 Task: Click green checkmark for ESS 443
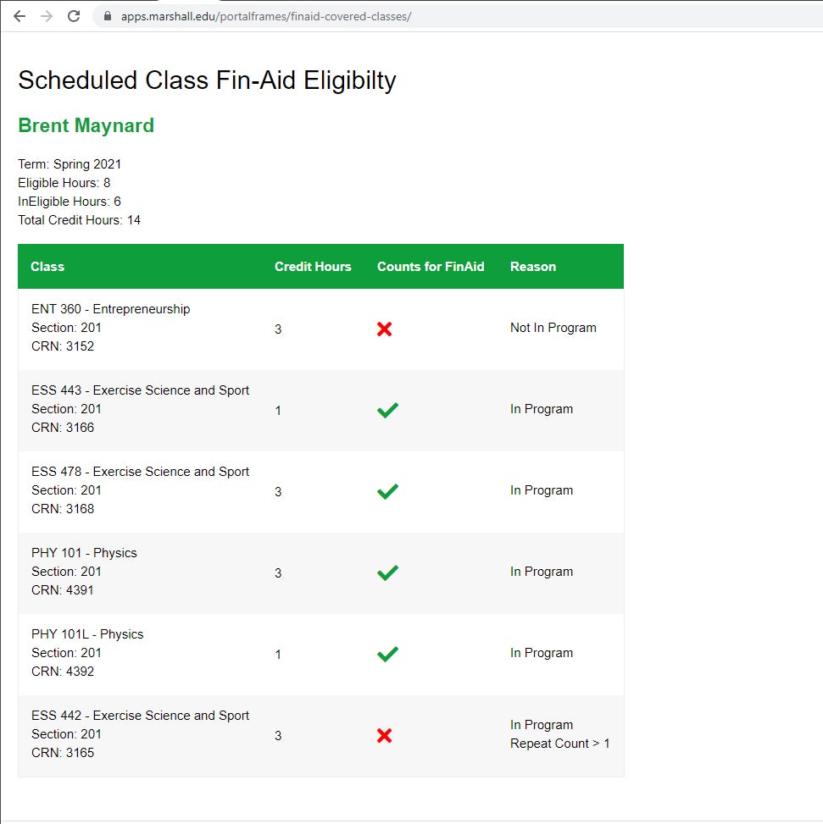click(387, 410)
